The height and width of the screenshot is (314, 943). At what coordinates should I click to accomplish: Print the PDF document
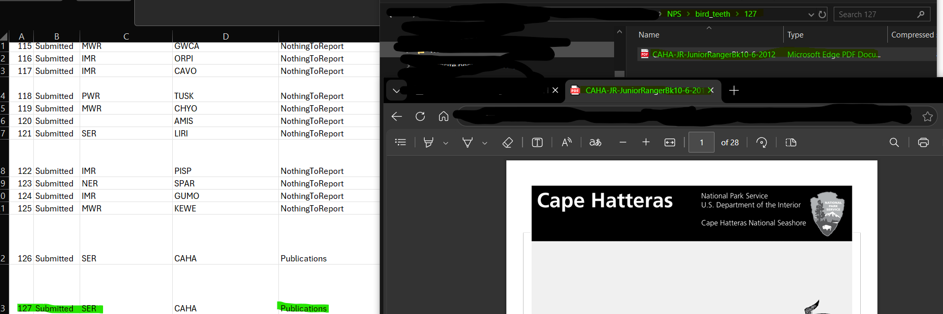923,142
